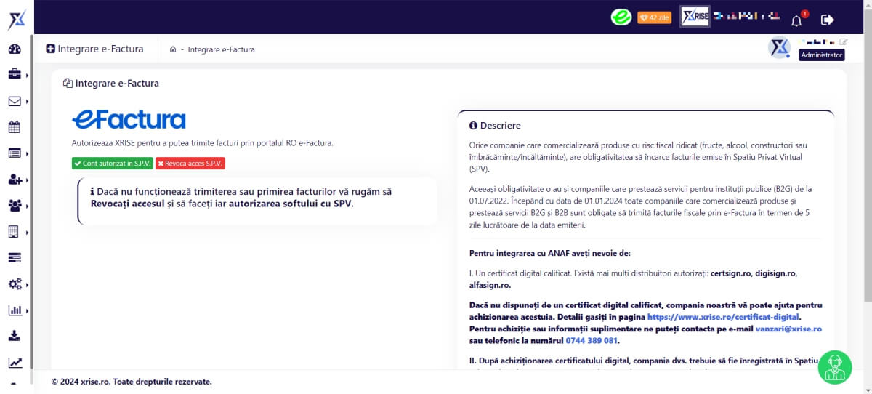Image resolution: width=872 pixels, height=394 pixels.
Task: Click the Administrator role label
Action: tap(821, 55)
